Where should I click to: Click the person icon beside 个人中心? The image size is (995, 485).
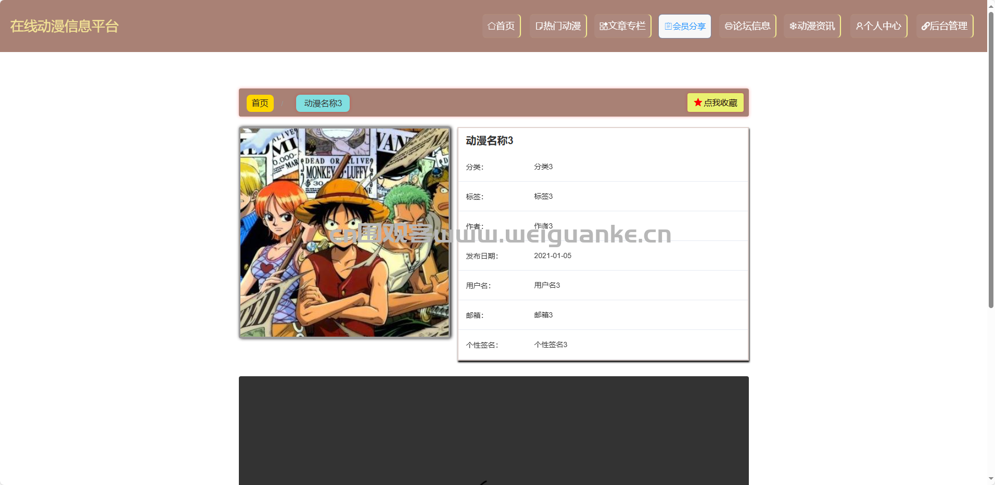pyautogui.click(x=859, y=26)
